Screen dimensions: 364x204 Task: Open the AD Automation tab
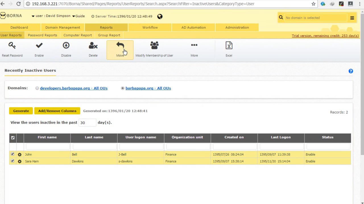tap(194, 27)
